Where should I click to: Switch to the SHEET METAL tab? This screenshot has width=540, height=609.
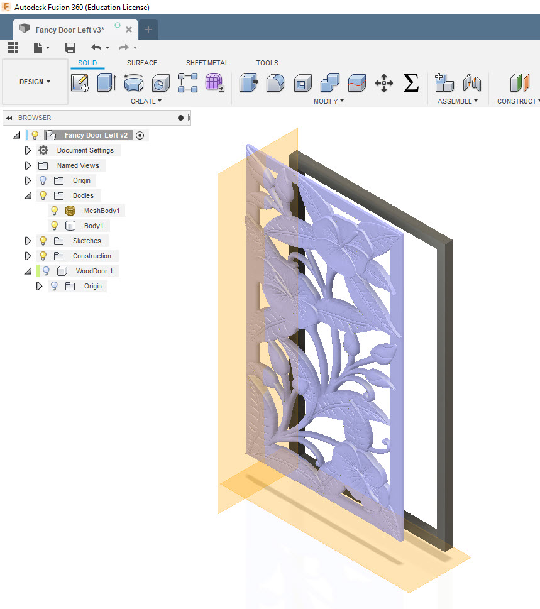207,63
